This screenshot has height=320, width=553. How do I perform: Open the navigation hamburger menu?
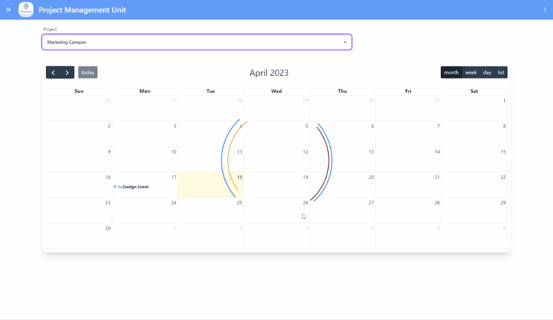8,9
